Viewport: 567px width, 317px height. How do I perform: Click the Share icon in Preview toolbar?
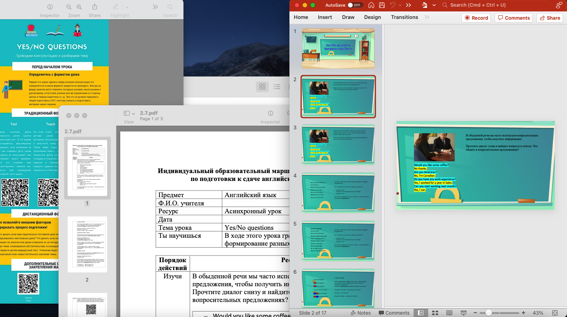point(94,7)
